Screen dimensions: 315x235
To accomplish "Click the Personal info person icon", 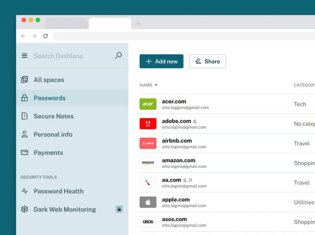I will click(x=24, y=134).
